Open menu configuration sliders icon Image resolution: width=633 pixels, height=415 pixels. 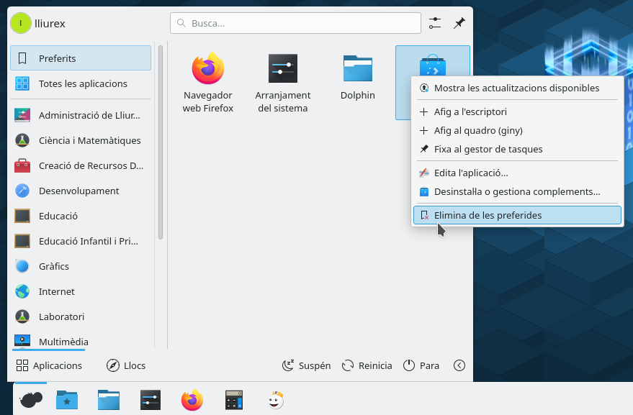point(434,23)
